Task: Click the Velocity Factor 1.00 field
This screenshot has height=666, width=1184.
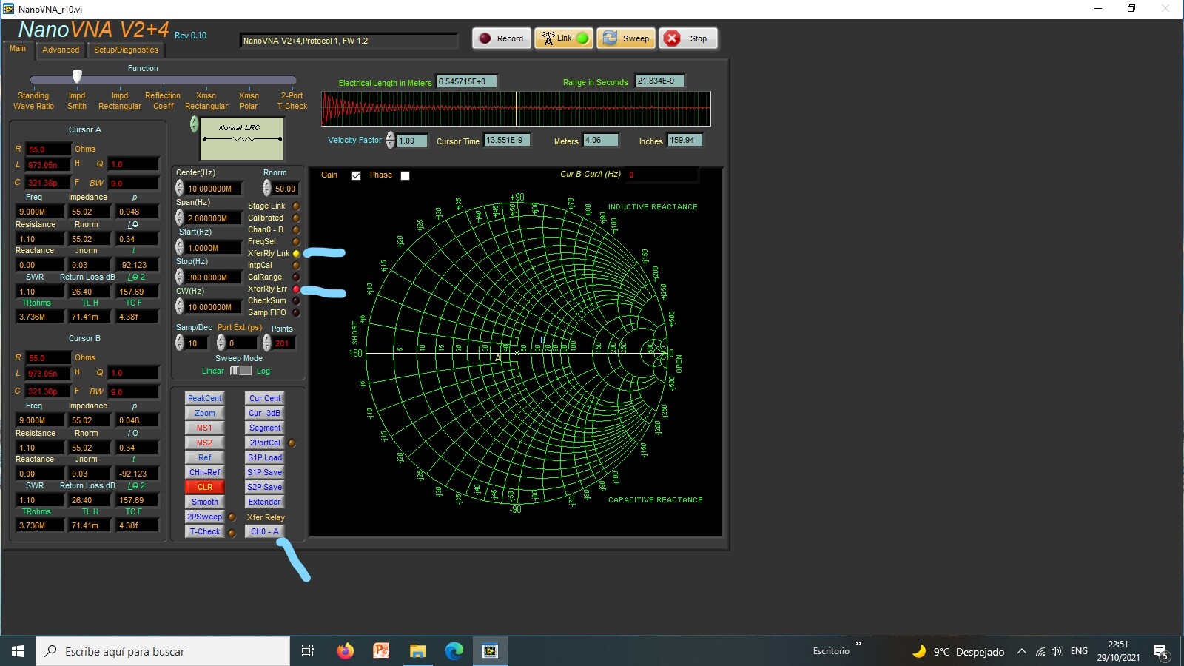Action: pos(412,141)
